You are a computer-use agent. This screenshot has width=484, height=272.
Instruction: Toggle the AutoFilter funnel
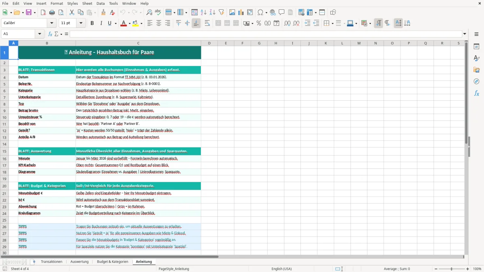(x=221, y=12)
